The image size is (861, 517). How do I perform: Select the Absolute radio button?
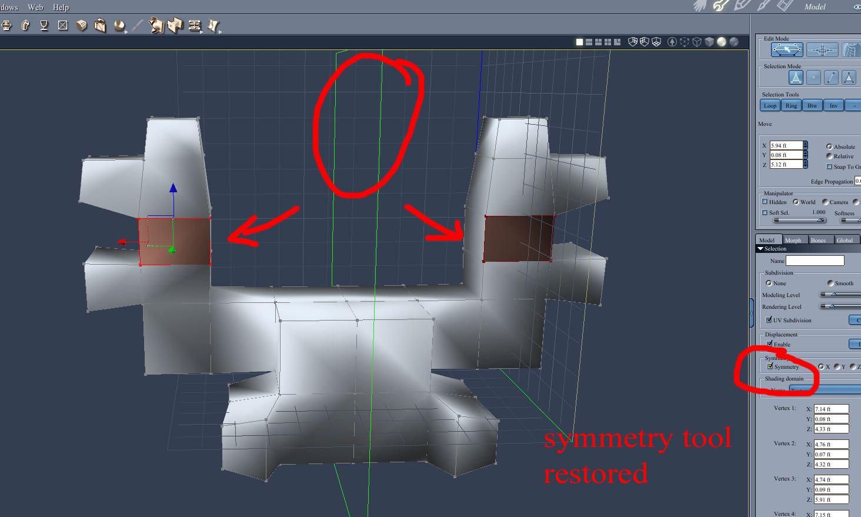point(829,146)
